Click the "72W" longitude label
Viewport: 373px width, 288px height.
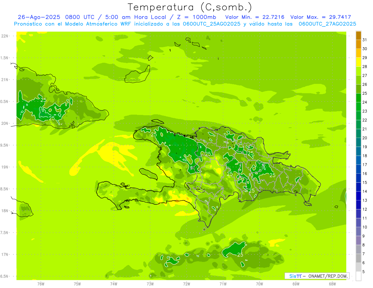186,284
